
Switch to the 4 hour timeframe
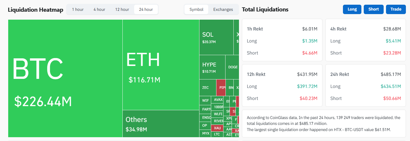(99, 9)
